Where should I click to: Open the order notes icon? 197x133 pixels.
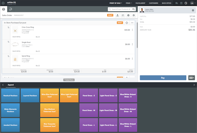pos(123,15)
